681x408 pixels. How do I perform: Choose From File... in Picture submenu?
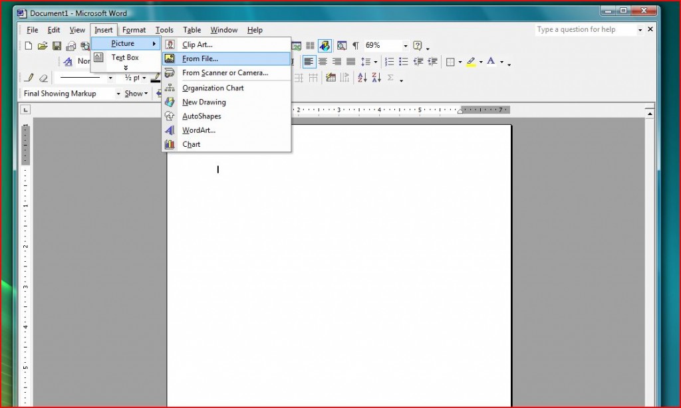[200, 59]
